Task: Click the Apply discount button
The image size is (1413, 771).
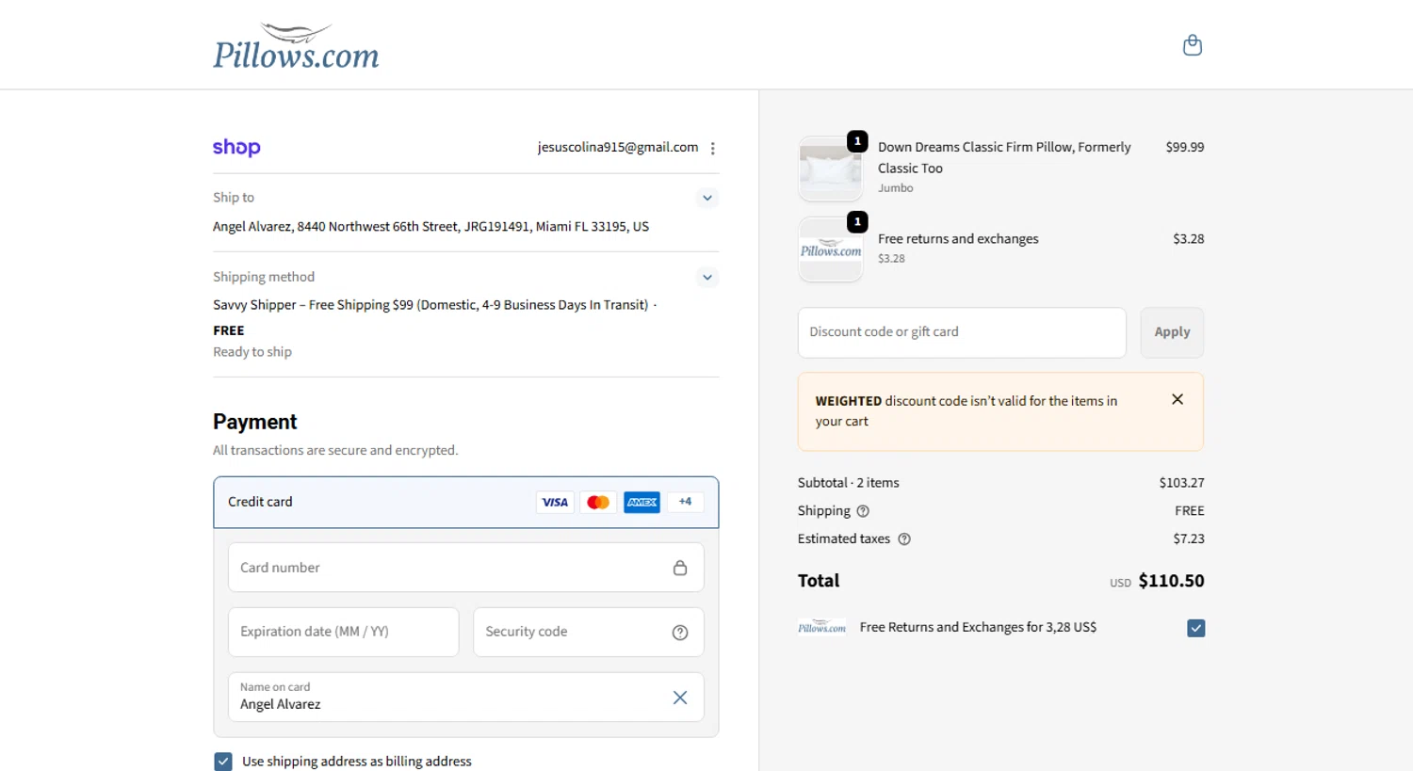Action: (1172, 332)
